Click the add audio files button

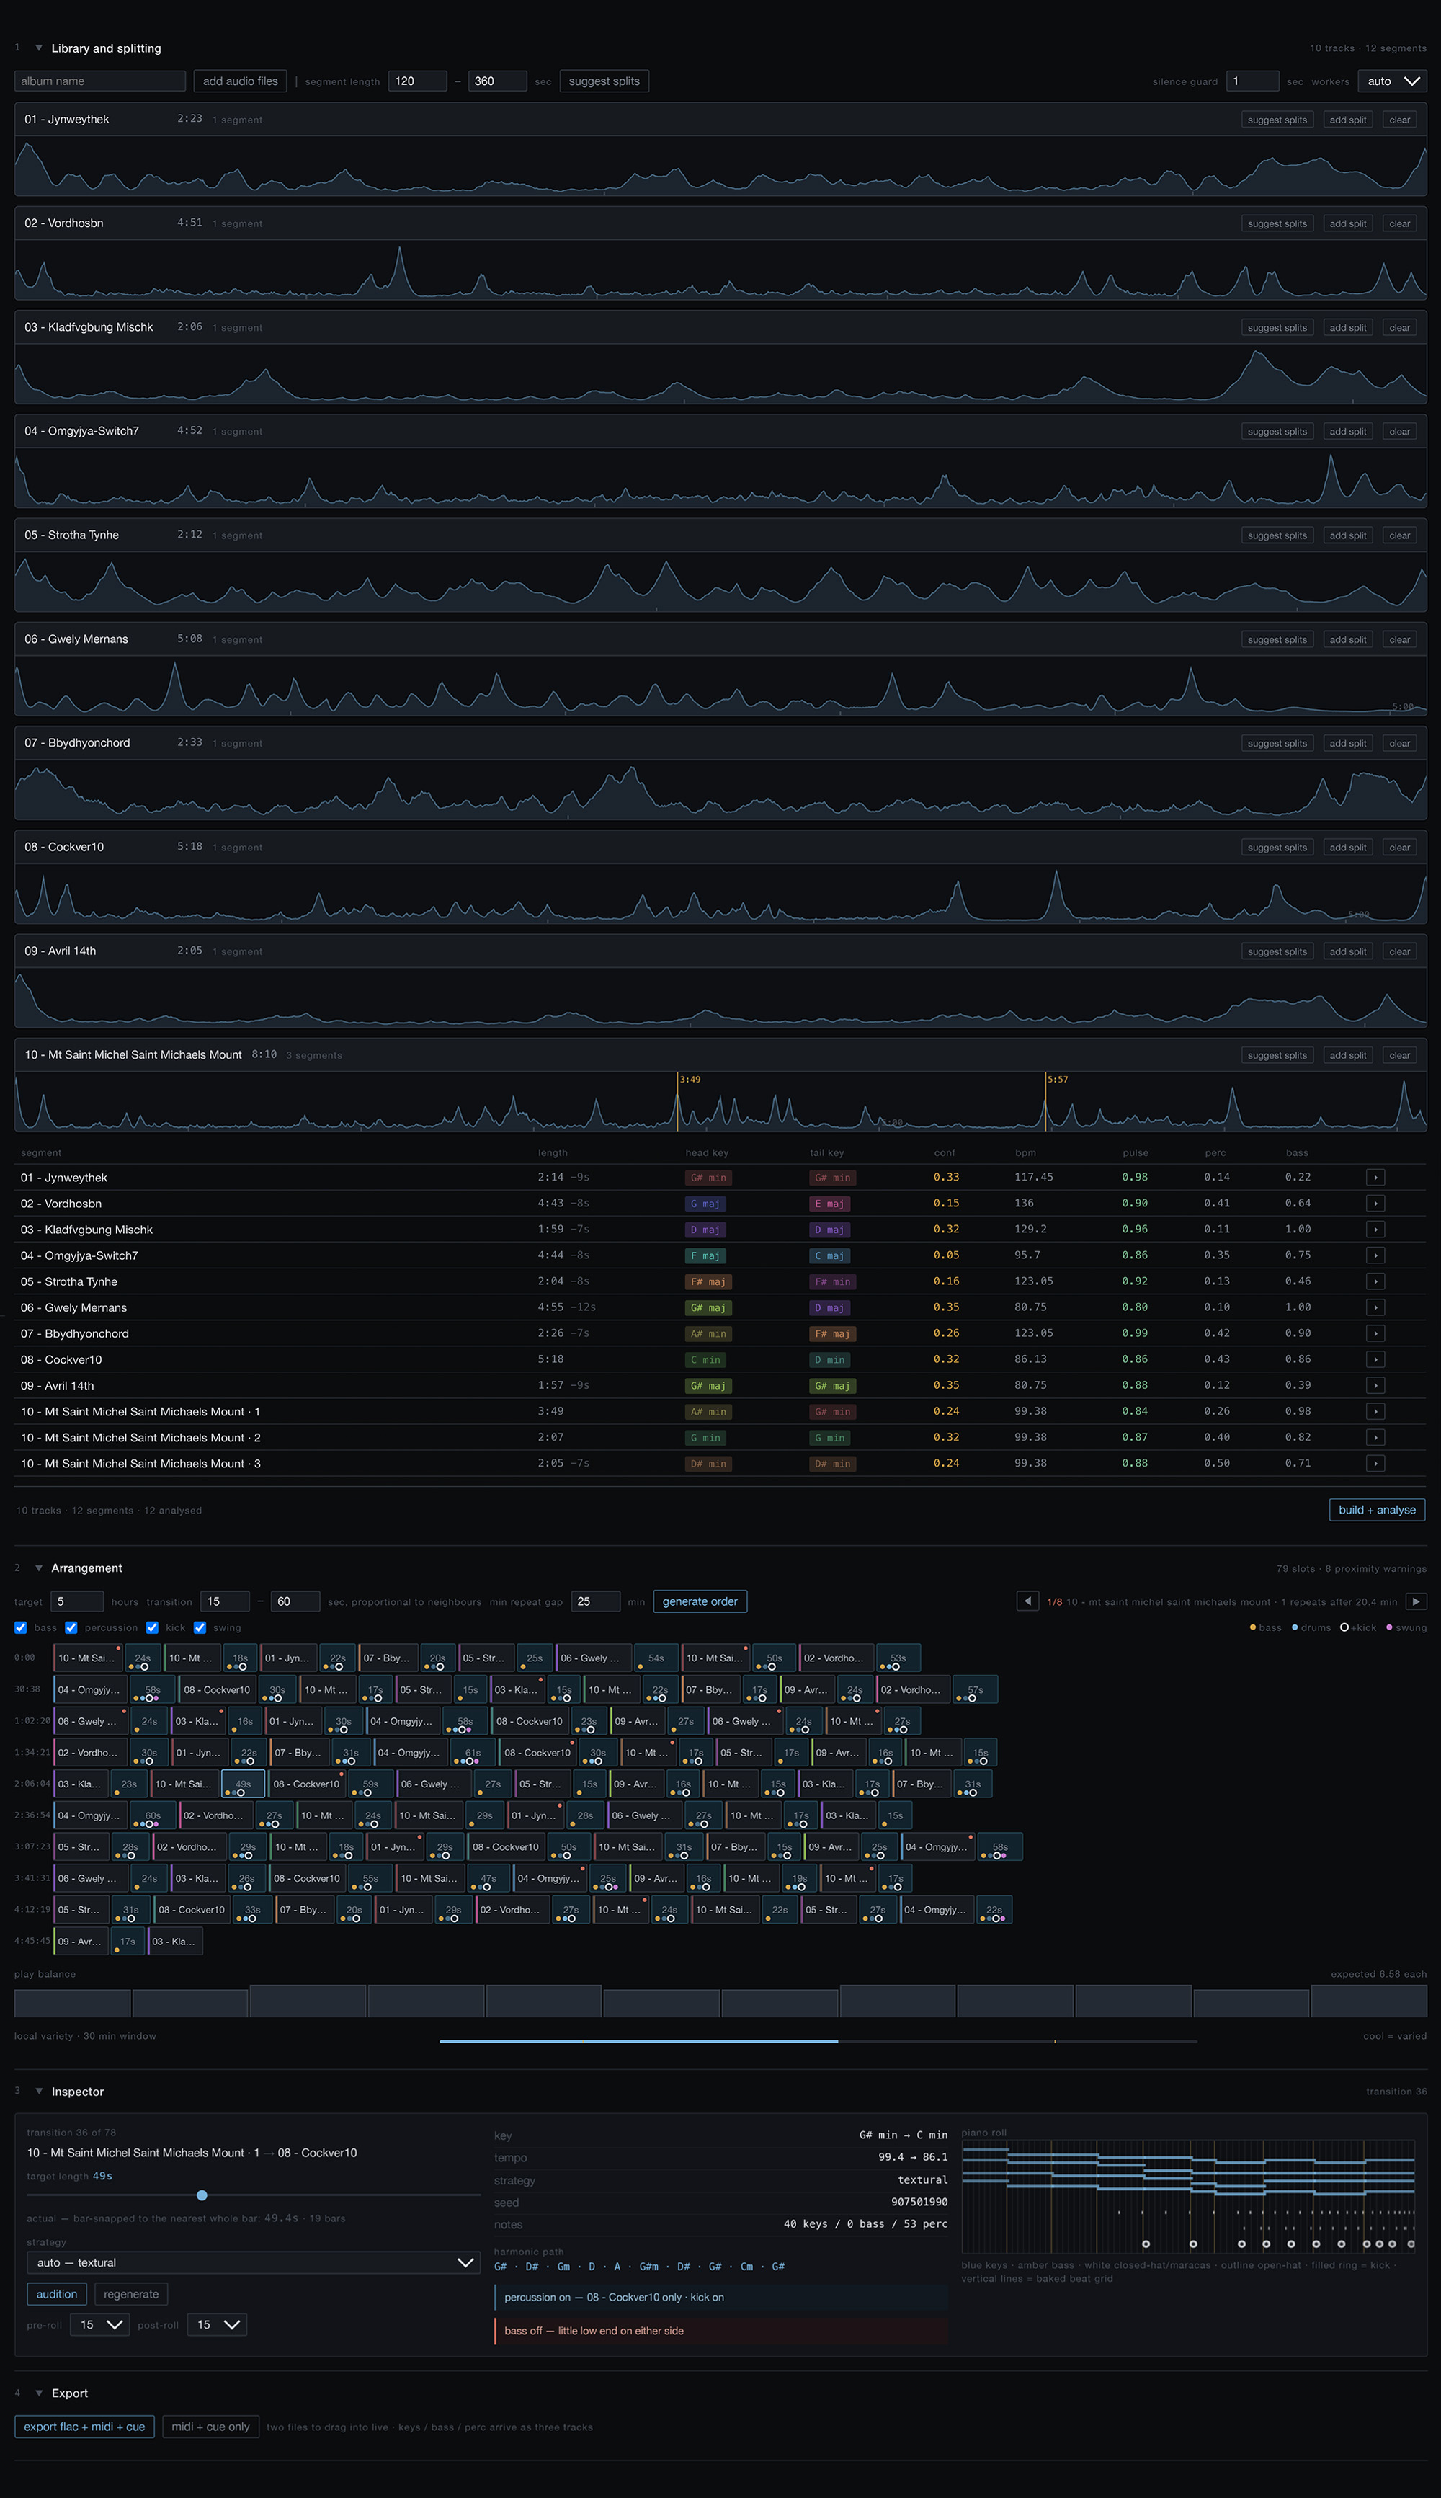(241, 81)
